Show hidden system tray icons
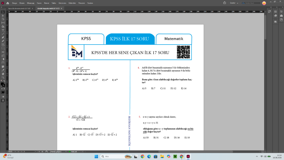Image resolution: width=284 pixels, height=160 pixels. pos(257,156)
